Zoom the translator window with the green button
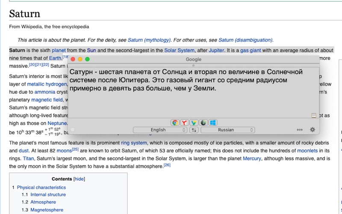 (x=87, y=59)
